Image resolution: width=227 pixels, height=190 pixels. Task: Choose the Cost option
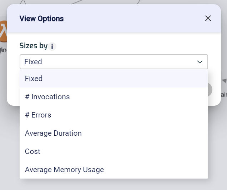32,151
